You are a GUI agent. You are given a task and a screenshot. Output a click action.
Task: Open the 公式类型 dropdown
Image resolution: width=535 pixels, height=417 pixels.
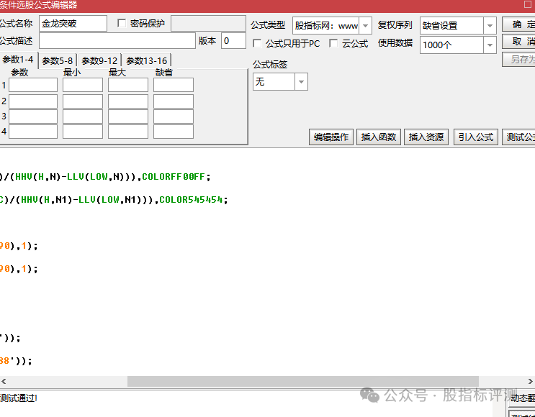click(365, 26)
